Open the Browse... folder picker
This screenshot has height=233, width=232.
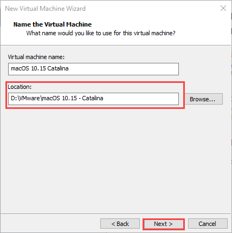point(204,99)
